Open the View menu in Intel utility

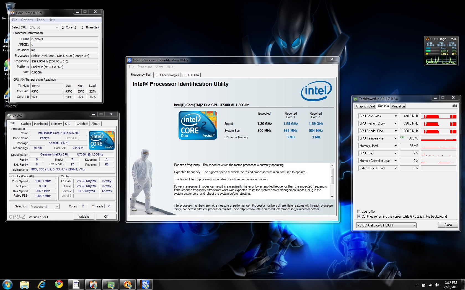(x=159, y=67)
